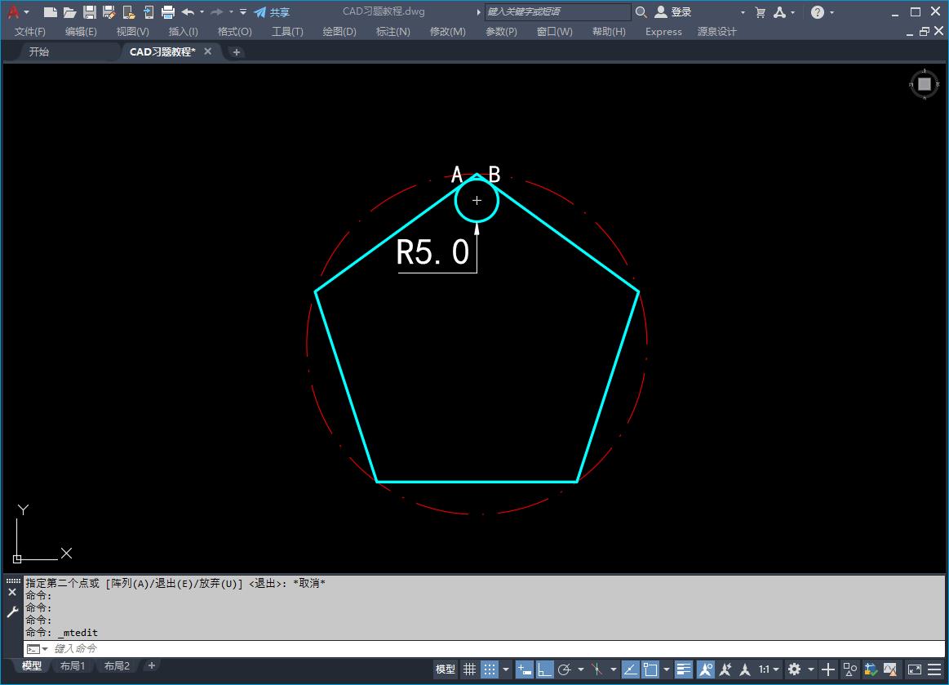The width and height of the screenshot is (949, 685).
Task: Click the navigation ViewCube in canvas
Action: coord(925,84)
